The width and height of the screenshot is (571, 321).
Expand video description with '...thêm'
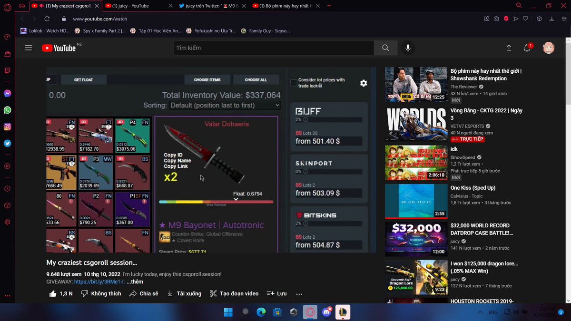click(135, 282)
